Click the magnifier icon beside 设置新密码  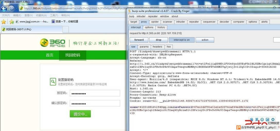[x=53, y=82]
